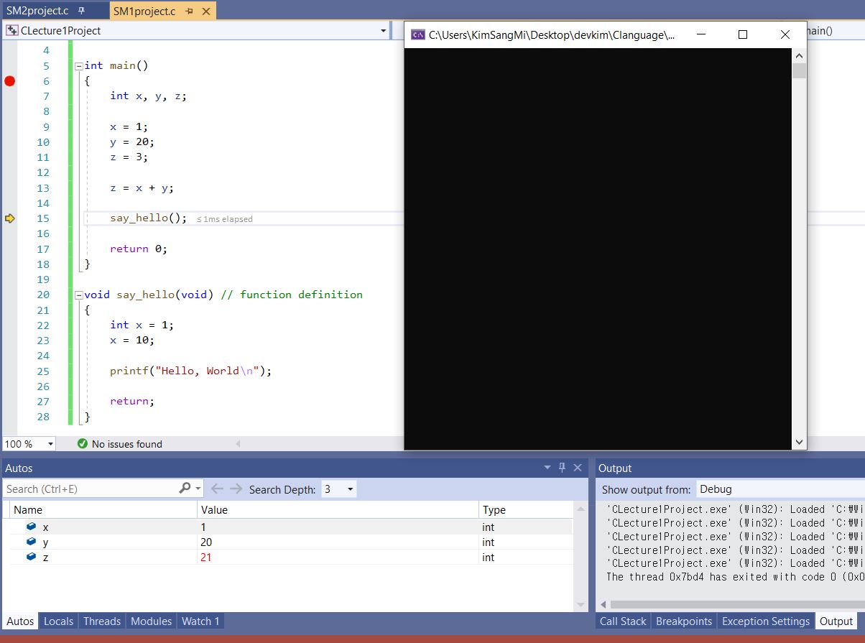This screenshot has height=643, width=865.
Task: Close the Autos panel
Action: pyautogui.click(x=578, y=468)
